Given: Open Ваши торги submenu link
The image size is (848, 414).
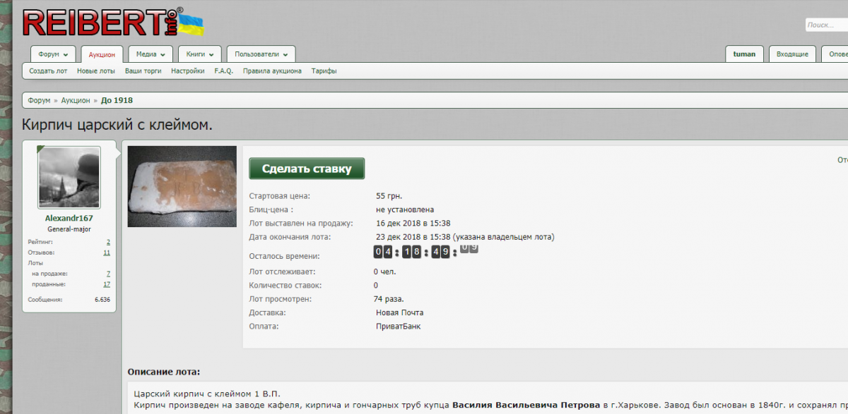Looking at the screenshot, I should pos(143,71).
